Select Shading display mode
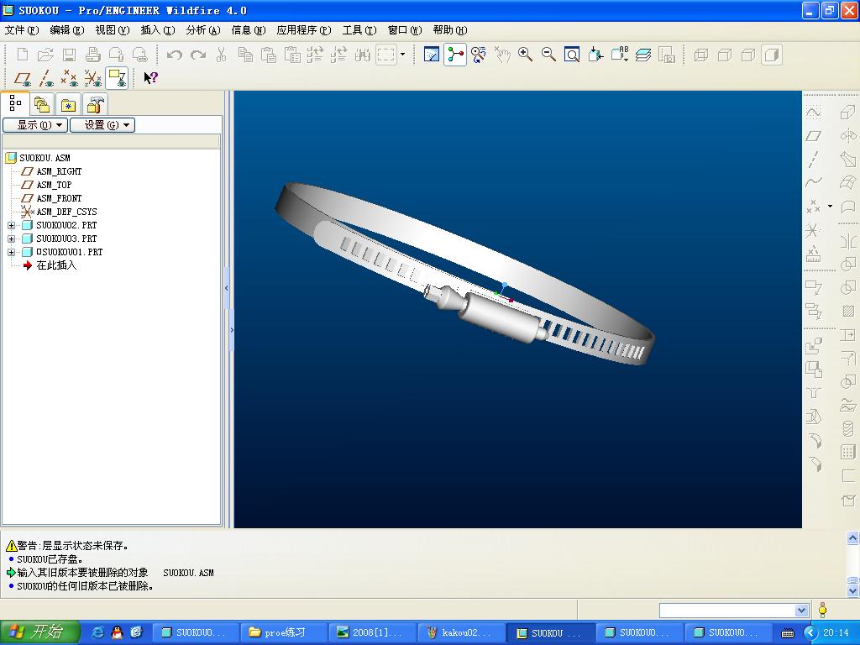This screenshot has height=645, width=860. click(772, 55)
